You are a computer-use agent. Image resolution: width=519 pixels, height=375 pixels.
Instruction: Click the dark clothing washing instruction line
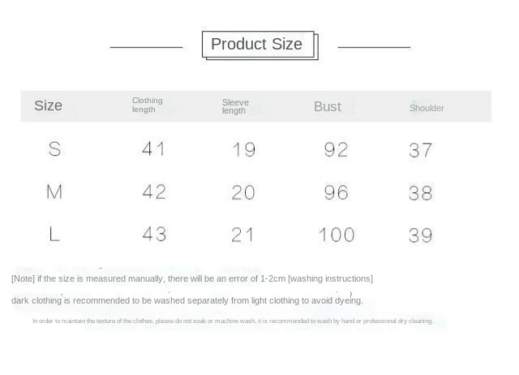coord(187,300)
